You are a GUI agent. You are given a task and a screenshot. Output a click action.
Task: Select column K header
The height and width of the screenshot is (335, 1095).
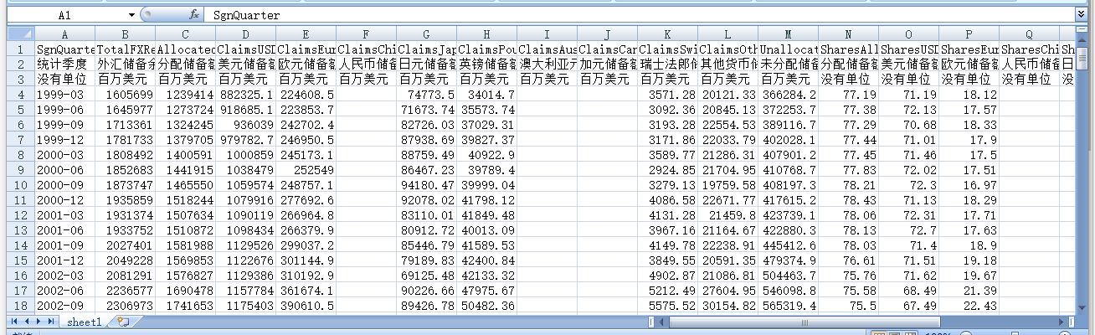[x=668, y=34]
